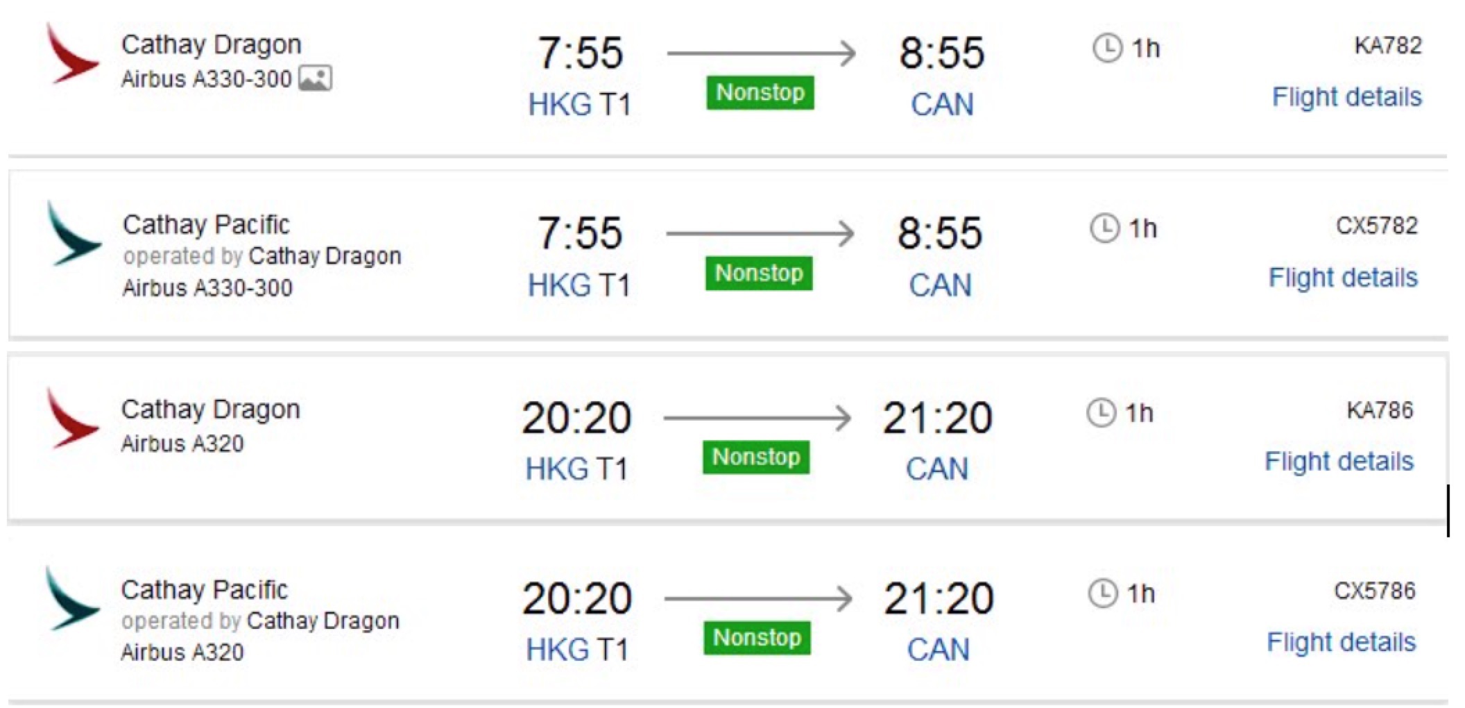Click the Nonstop badge on 20:20 Cathay Pacific
Viewport: 1465px width, 708px height.
pos(757,638)
